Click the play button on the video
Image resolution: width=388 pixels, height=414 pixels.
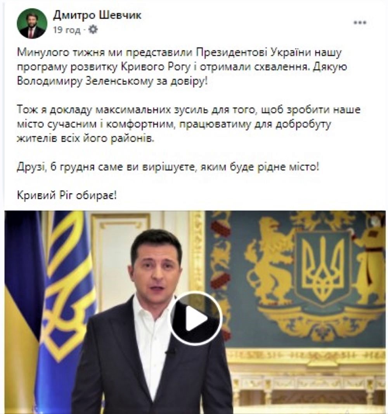pos(196,319)
